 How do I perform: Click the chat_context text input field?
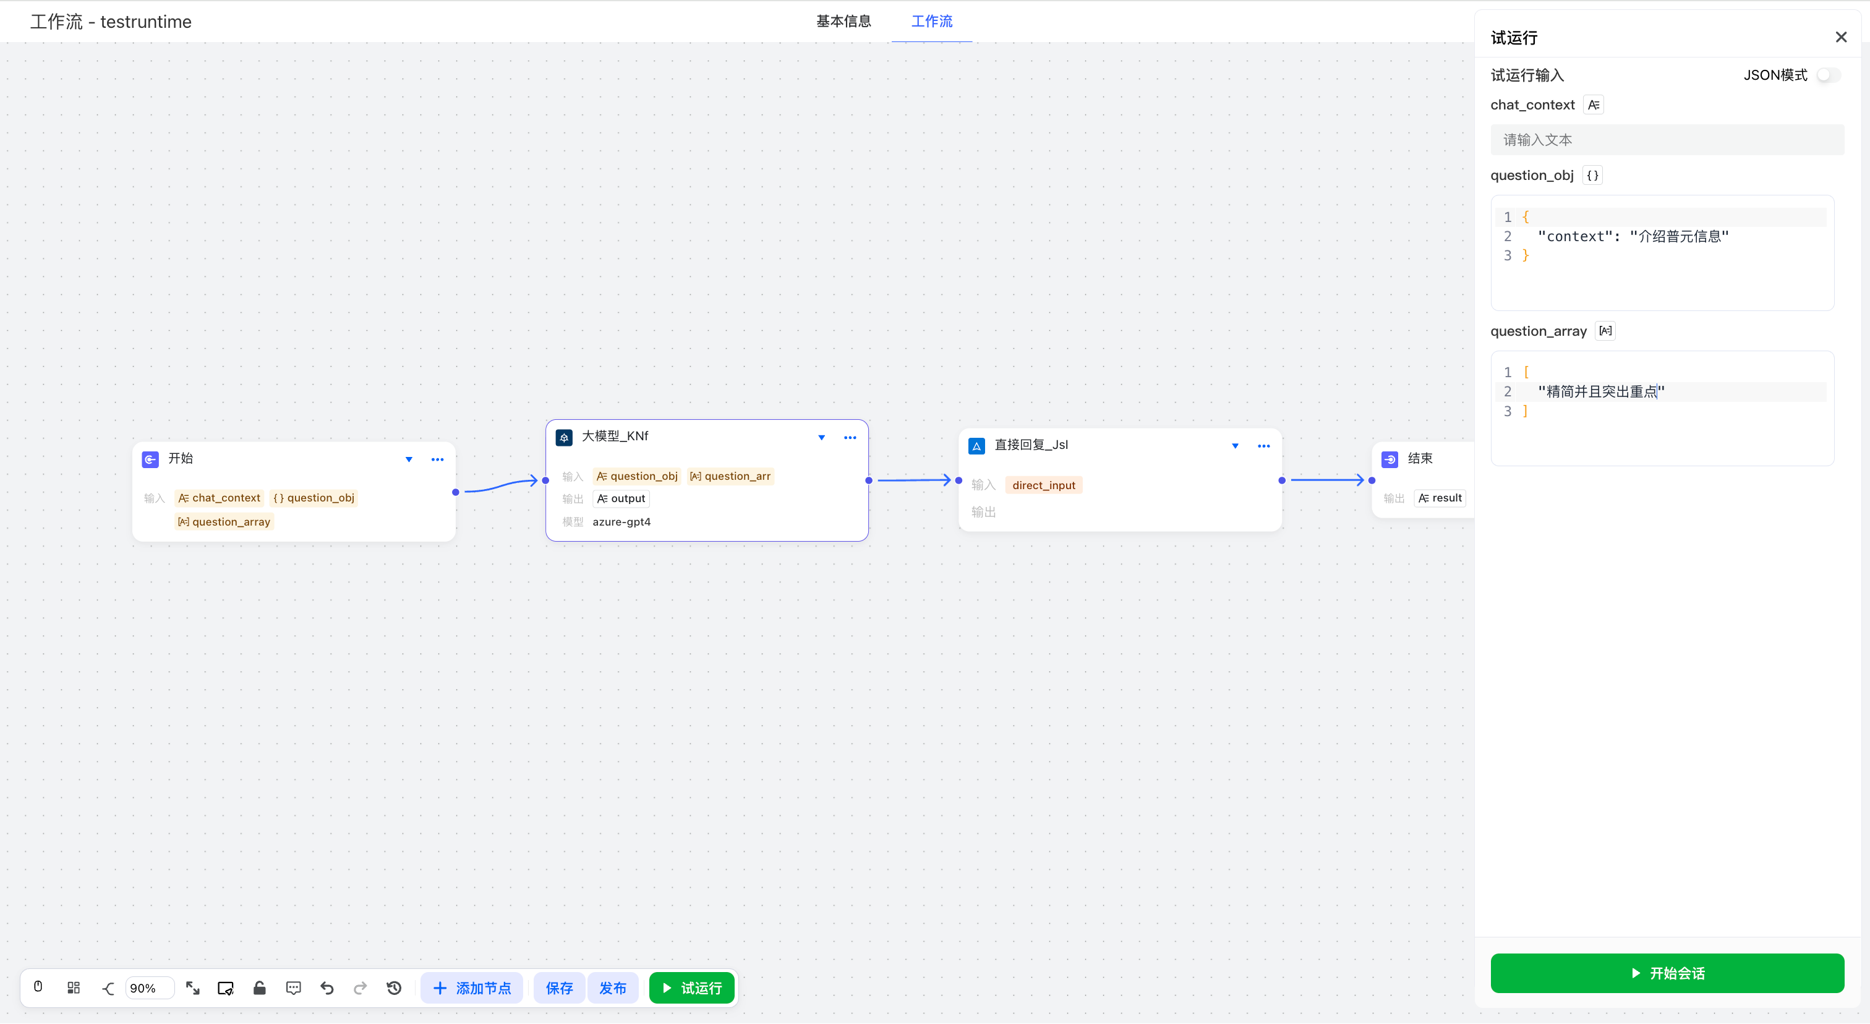[1667, 139]
